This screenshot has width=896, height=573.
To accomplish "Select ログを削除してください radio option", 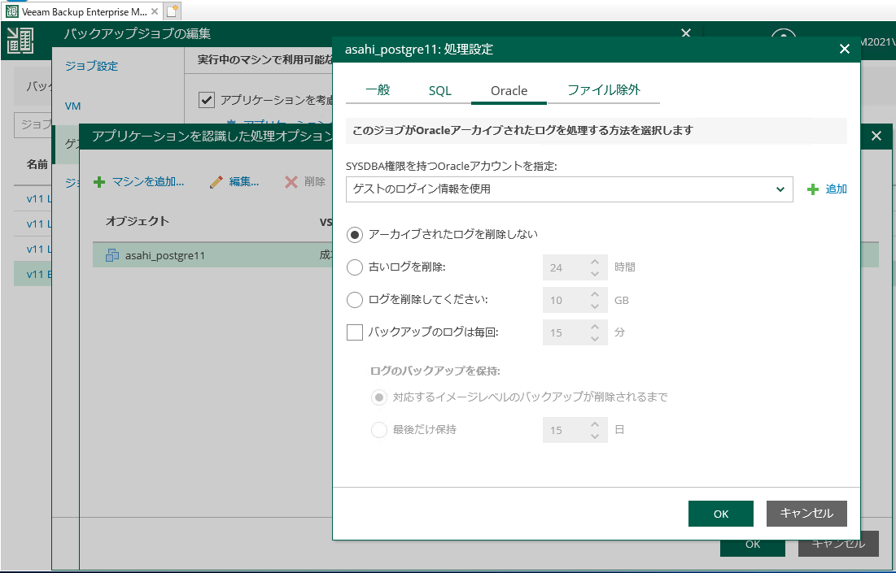I will point(355,300).
